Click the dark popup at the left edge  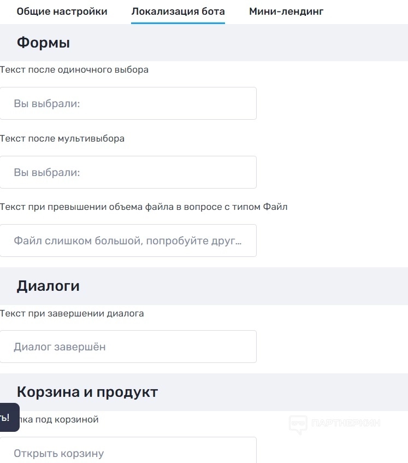point(8,418)
